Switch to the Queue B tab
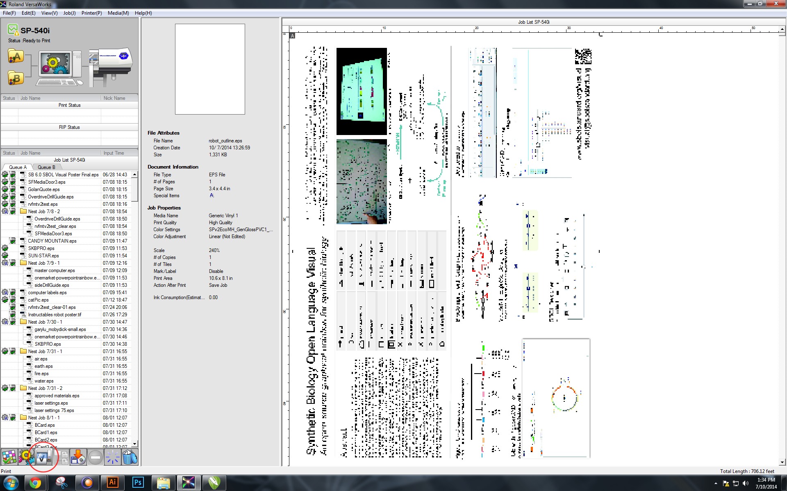Screen dimensions: 787x491 (46, 167)
